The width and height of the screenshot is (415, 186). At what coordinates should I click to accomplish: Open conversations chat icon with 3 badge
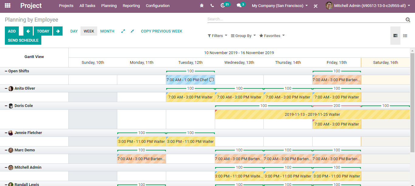point(241,5)
